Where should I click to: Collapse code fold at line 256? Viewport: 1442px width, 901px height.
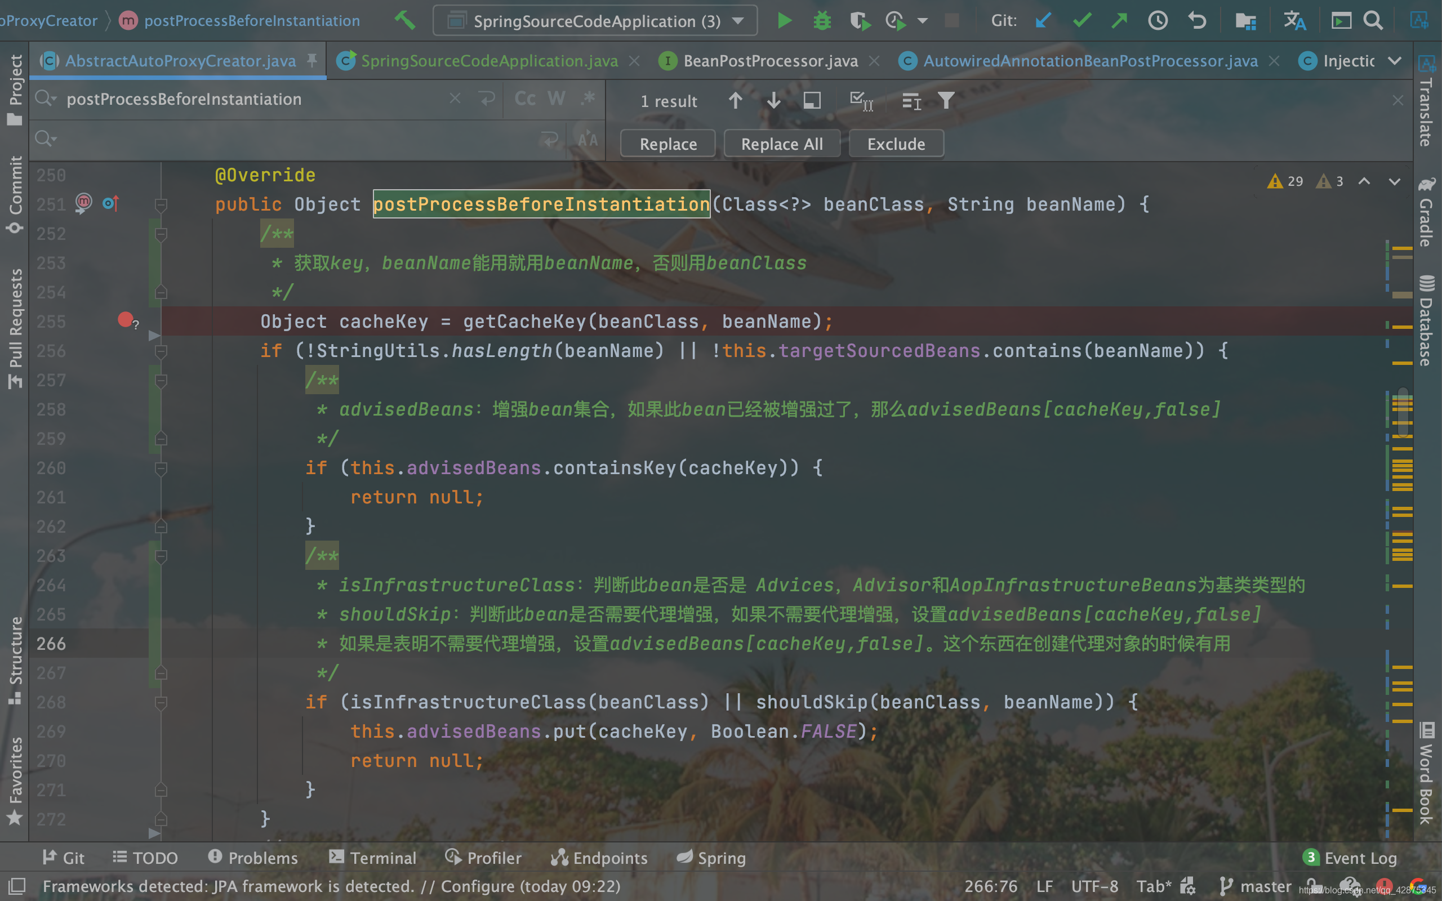pyautogui.click(x=161, y=351)
